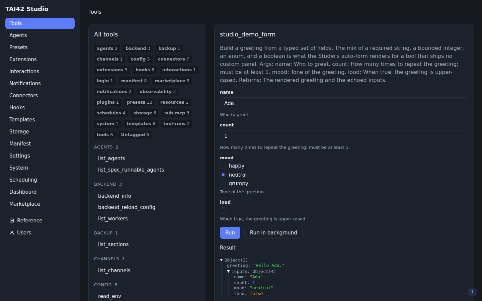482x301 pixels.
Task: Navigate to Extensions page
Action: point(40,60)
